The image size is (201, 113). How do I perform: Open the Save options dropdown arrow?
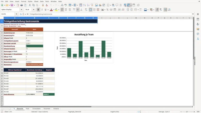[14, 5]
